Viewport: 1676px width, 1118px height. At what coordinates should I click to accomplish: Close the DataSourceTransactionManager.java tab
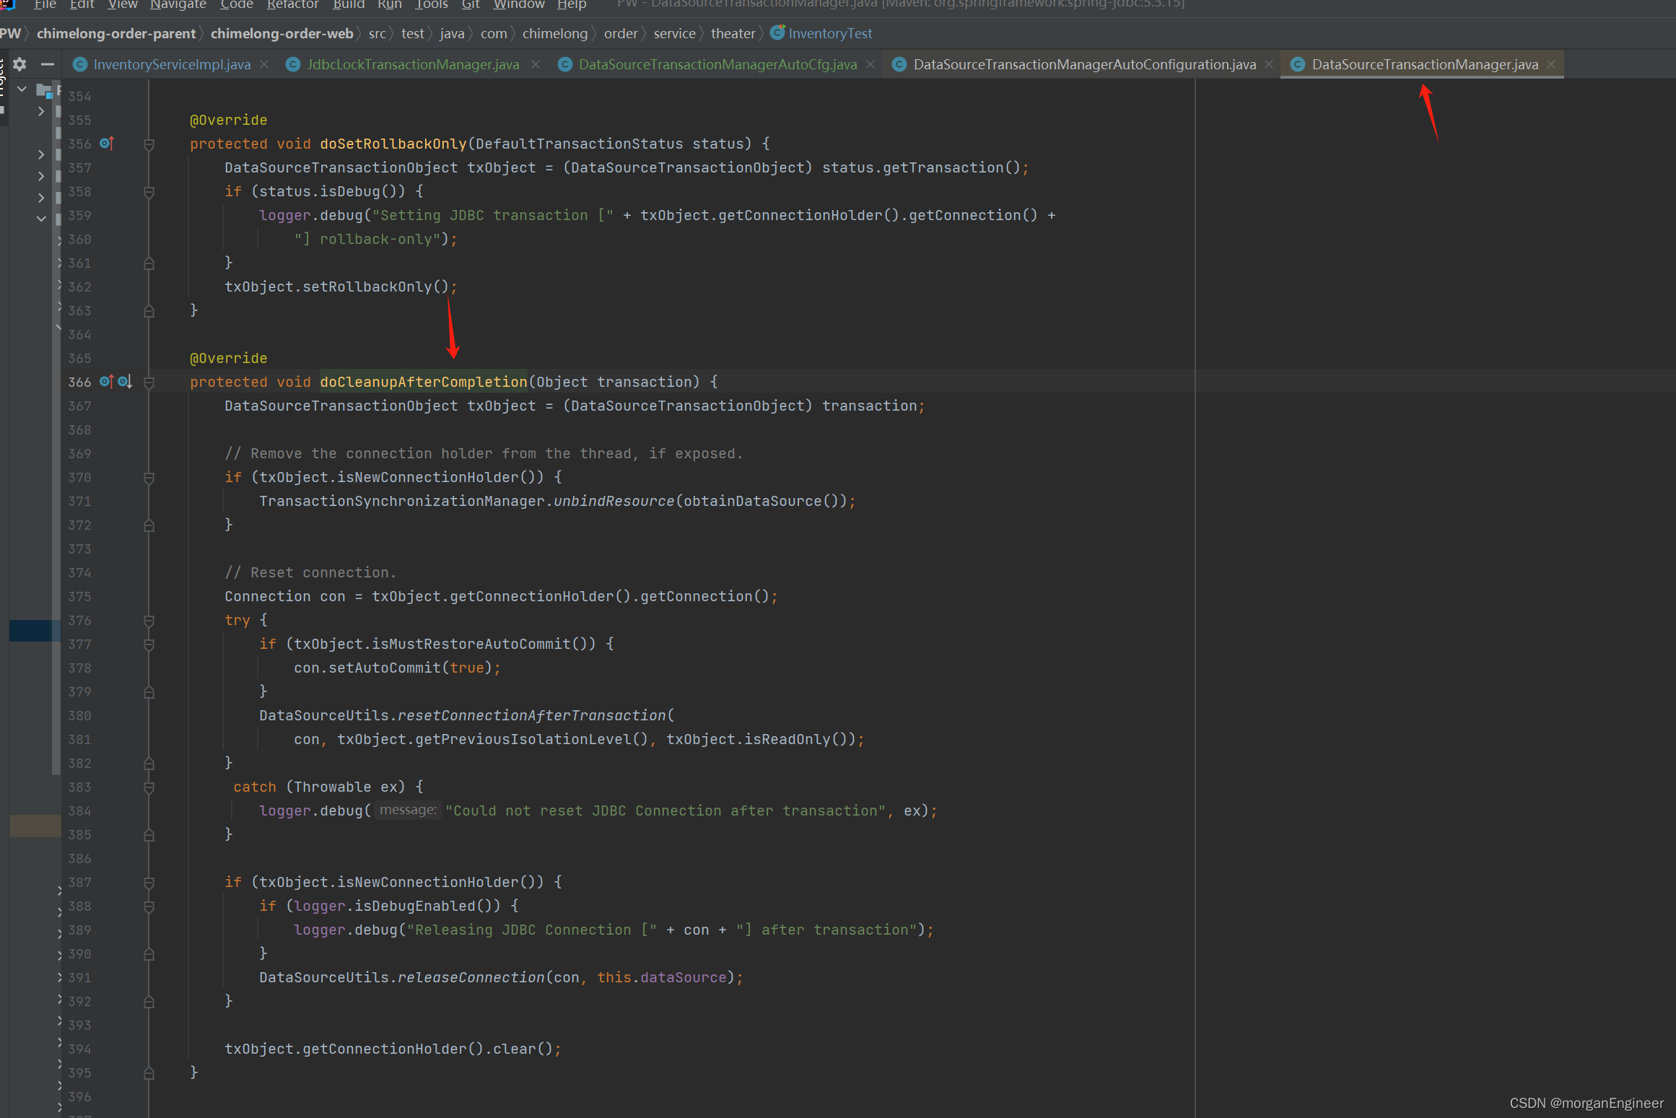click(1551, 65)
